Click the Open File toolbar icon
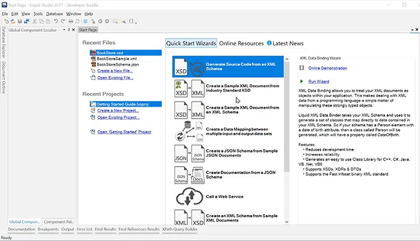Image resolution: width=420 pixels, height=241 pixels. point(13,22)
